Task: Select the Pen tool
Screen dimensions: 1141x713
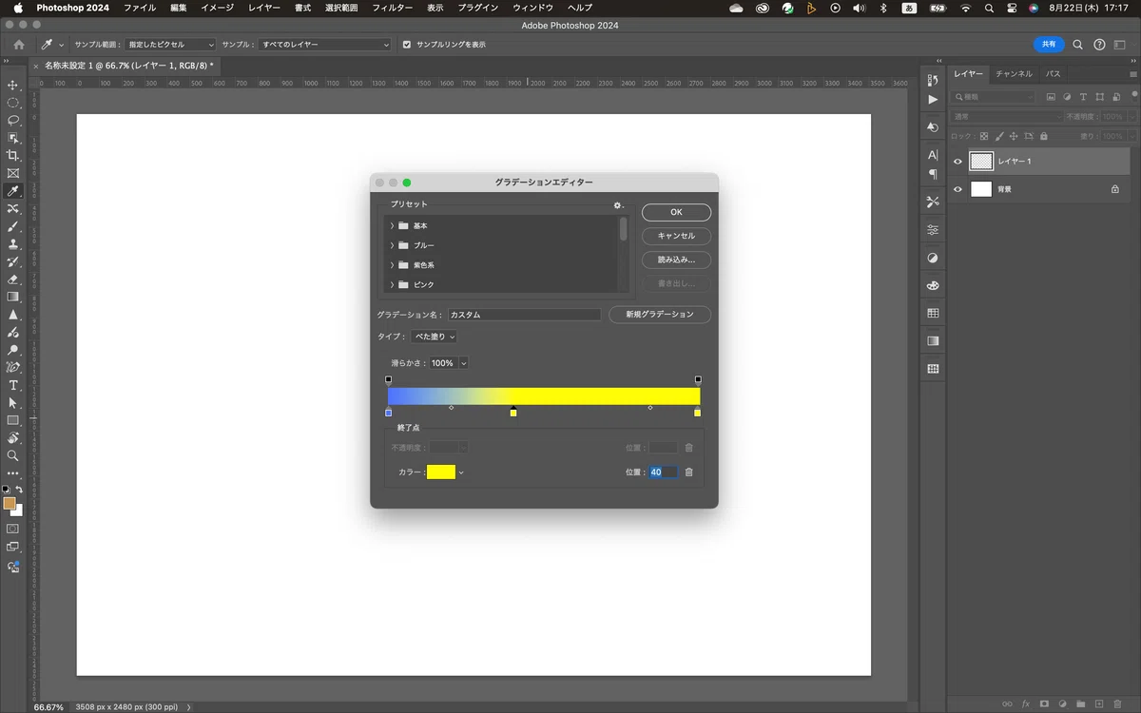Action: (13, 367)
